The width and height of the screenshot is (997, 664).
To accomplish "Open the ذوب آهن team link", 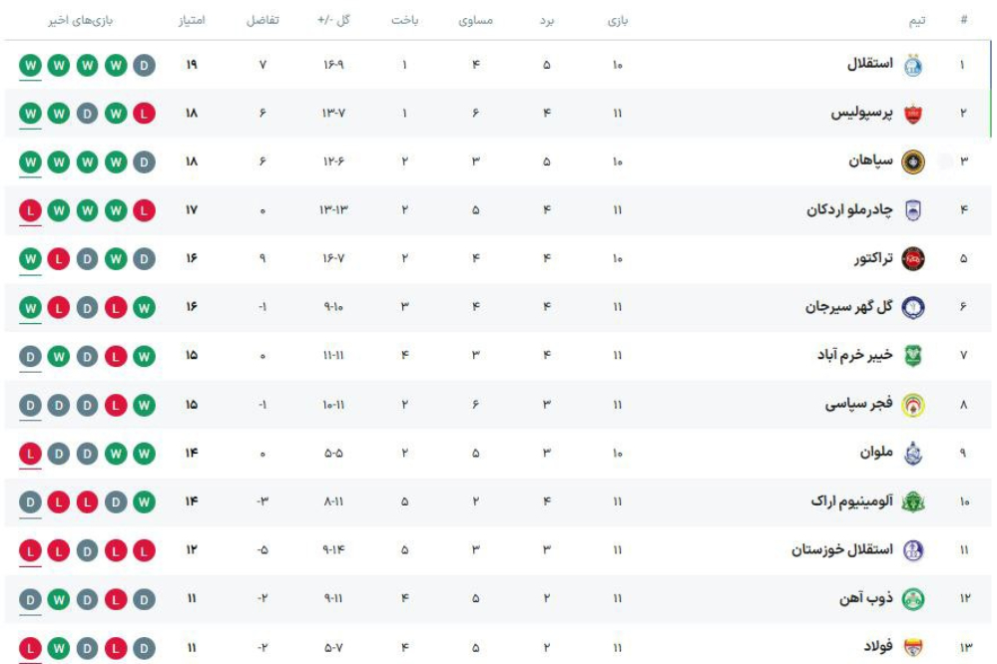I will point(865,595).
